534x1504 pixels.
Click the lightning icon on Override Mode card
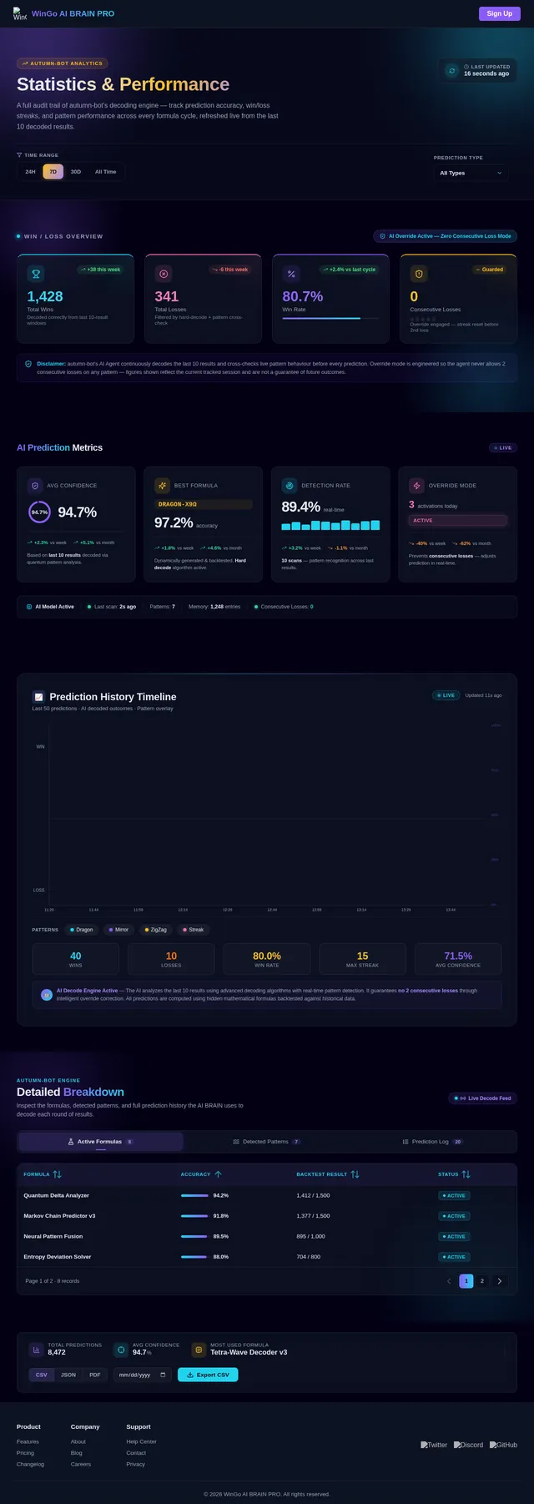click(416, 485)
